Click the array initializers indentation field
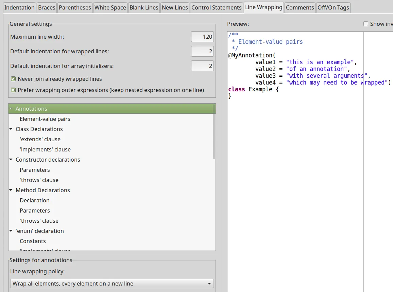 point(202,66)
